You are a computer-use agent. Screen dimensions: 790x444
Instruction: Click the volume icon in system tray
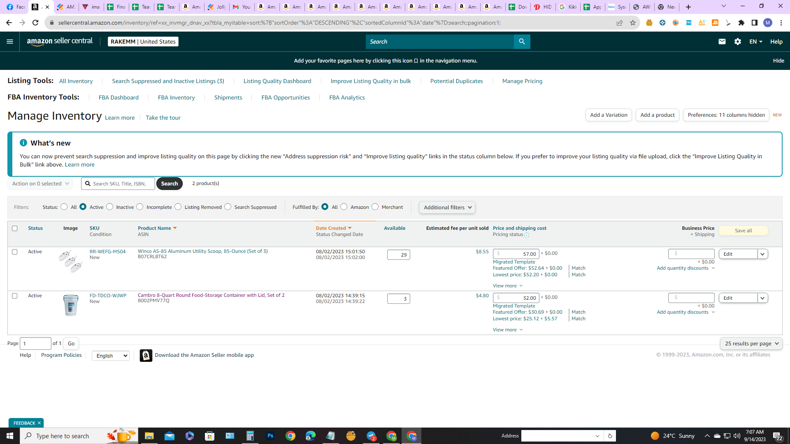737,436
